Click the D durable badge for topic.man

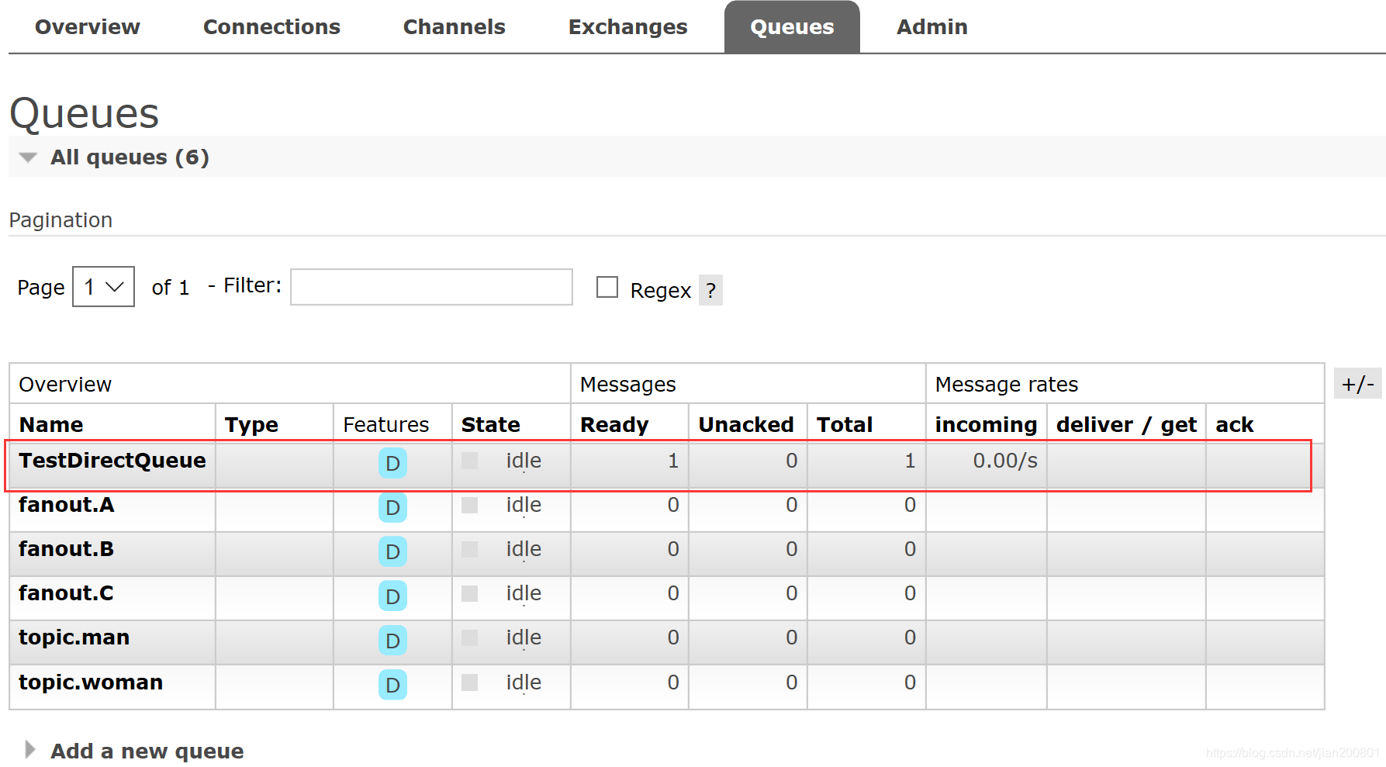coord(392,641)
